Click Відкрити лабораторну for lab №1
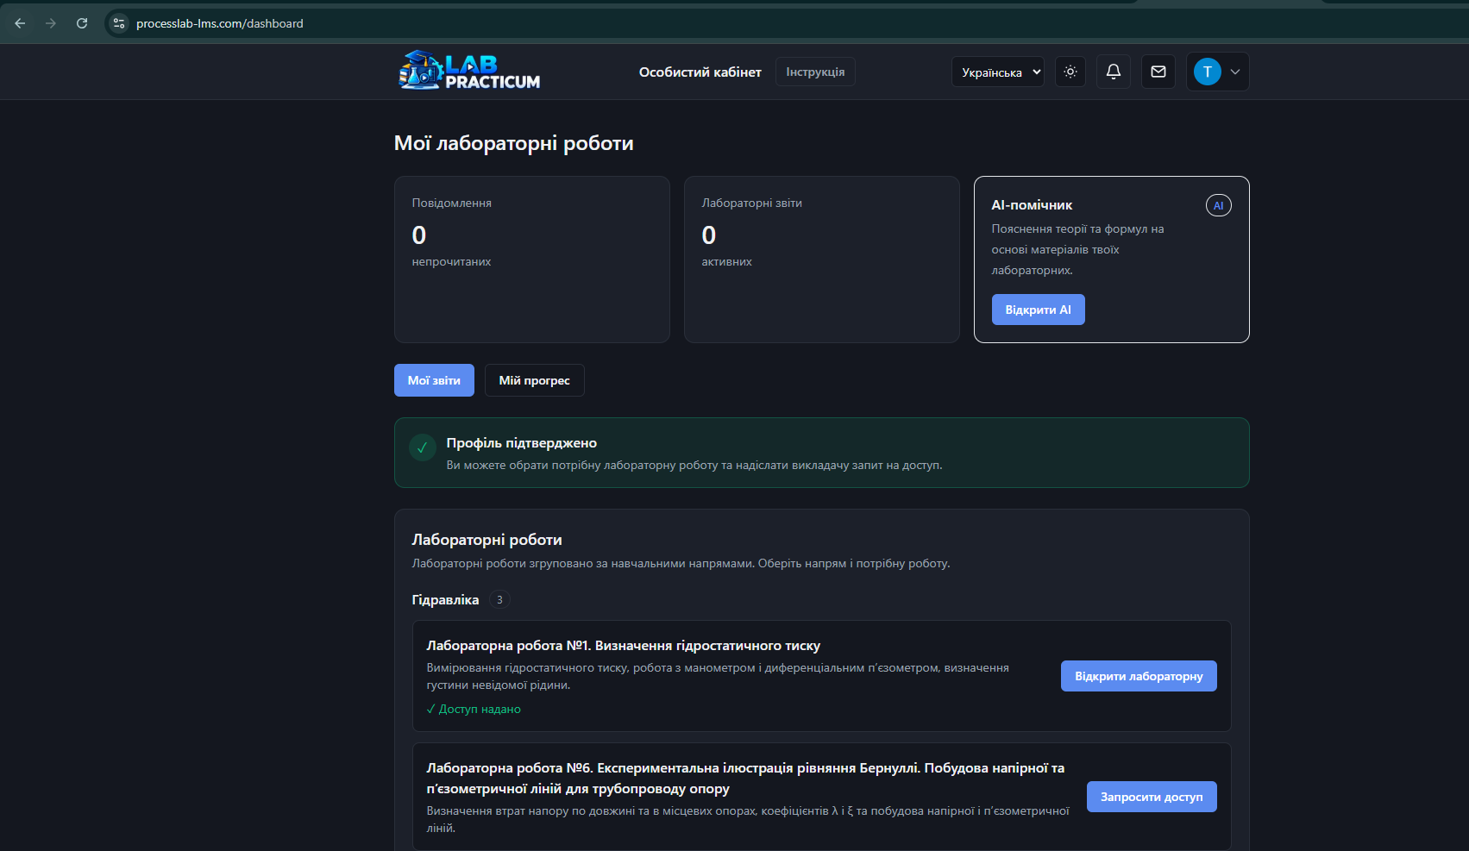The image size is (1469, 851). coord(1139,676)
